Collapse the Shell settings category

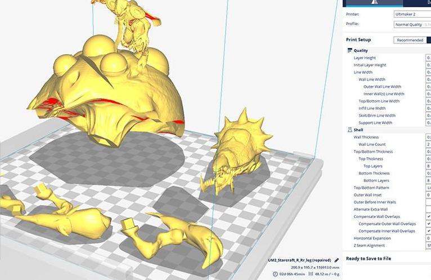387,130
